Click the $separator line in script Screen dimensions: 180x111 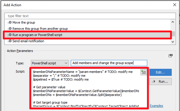[x=59, y=76]
